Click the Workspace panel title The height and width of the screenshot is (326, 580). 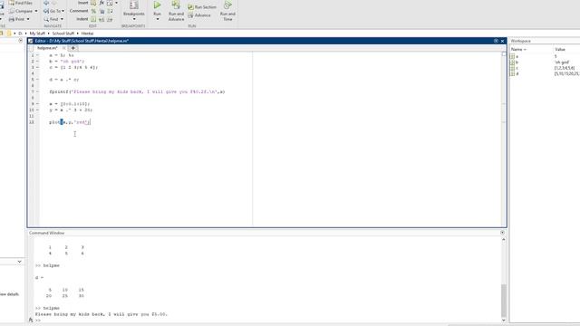click(x=520, y=41)
